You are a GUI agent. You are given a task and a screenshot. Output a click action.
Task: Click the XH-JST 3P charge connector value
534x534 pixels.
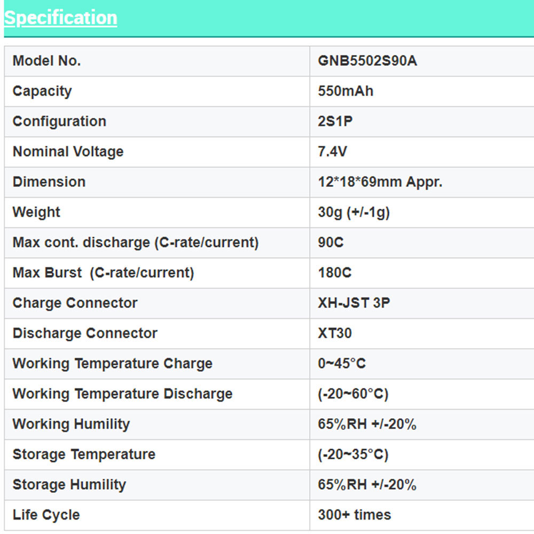[354, 303]
